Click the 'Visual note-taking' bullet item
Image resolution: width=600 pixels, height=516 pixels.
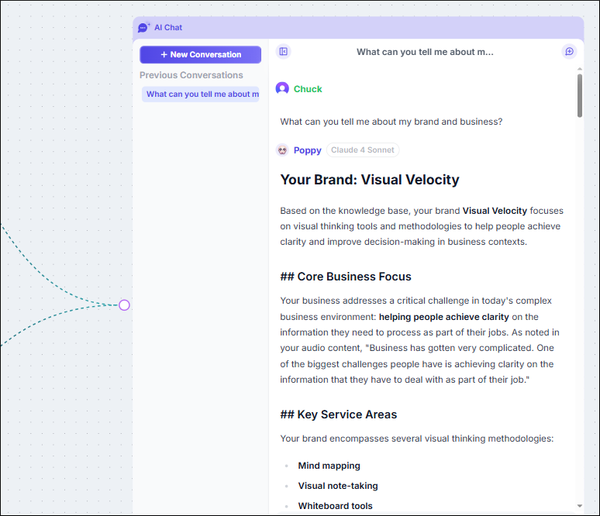338,486
